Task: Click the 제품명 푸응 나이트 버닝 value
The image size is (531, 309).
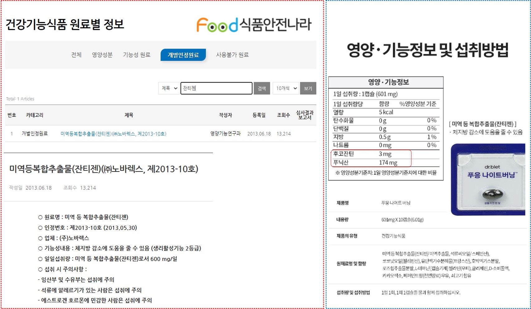Action: pyautogui.click(x=396, y=203)
